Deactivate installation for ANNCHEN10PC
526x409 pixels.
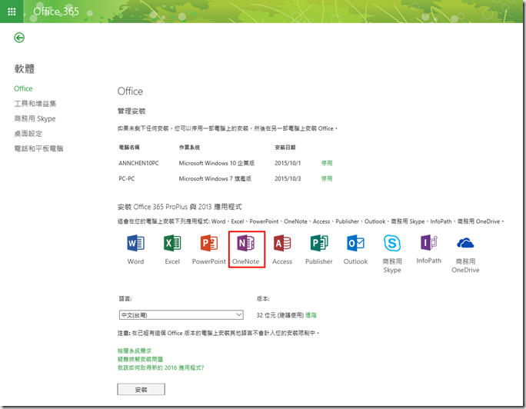pos(327,163)
